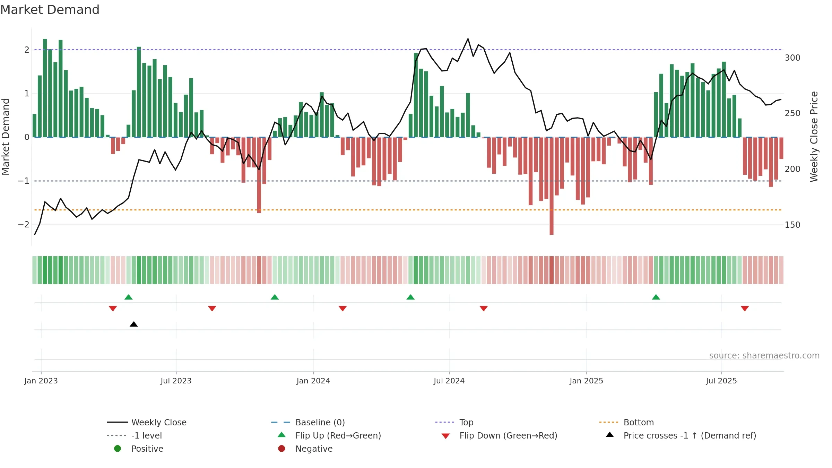This screenshot has width=832, height=468.
Task: Click the 150 price tick label
Action: coord(792,225)
